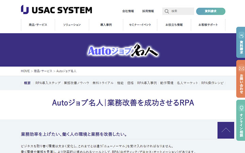Click the headset icon on the オンライン相談 side tab
The height and width of the screenshot is (153, 245).
point(242,108)
